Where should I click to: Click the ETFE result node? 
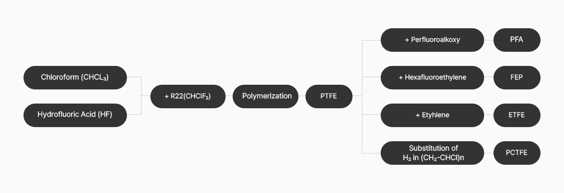point(517,115)
